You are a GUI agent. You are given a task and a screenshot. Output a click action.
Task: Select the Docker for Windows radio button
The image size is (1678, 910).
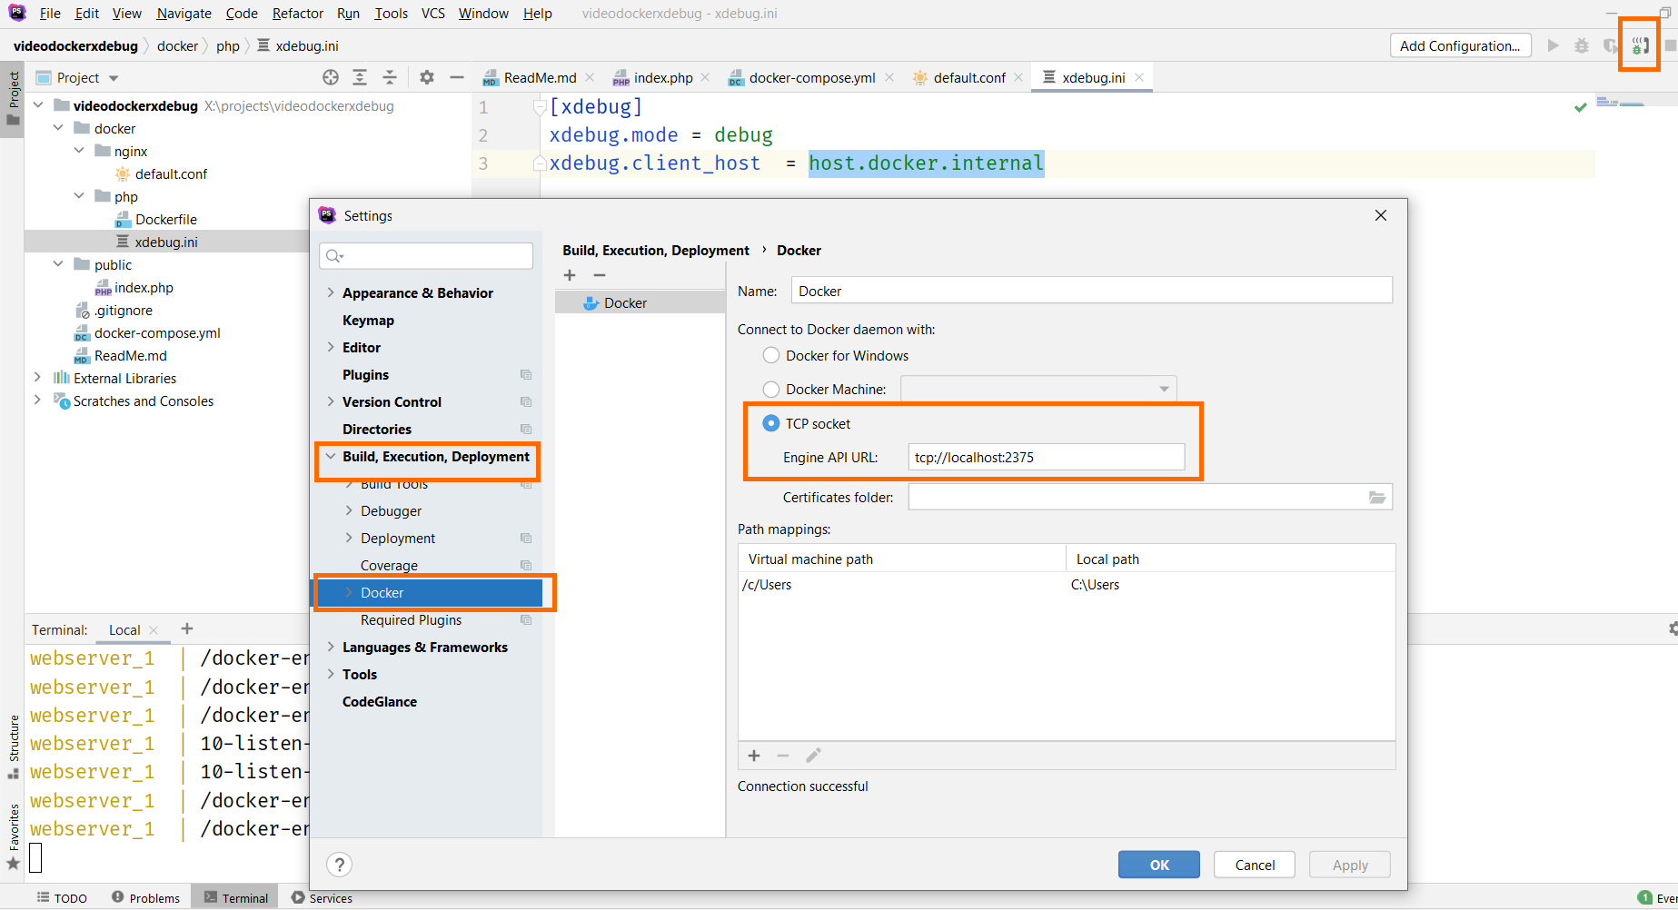pyautogui.click(x=771, y=355)
